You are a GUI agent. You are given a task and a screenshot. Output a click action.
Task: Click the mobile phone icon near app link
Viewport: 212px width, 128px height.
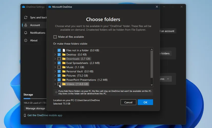(x=25, y=115)
